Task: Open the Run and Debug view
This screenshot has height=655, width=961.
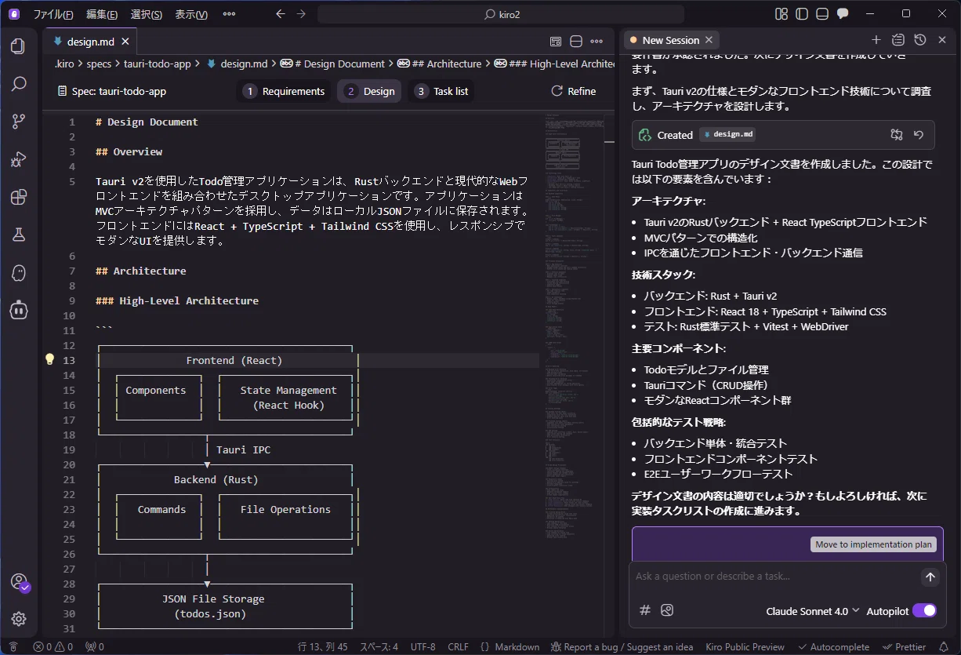Action: 18,159
